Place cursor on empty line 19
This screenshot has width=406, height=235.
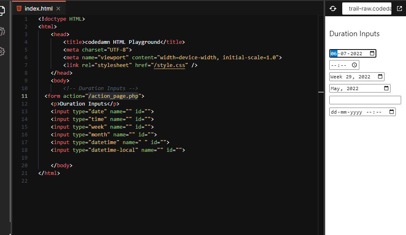click(x=122, y=157)
